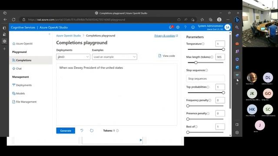
Task: Click the Temperature slider handle
Action: point(223,49)
